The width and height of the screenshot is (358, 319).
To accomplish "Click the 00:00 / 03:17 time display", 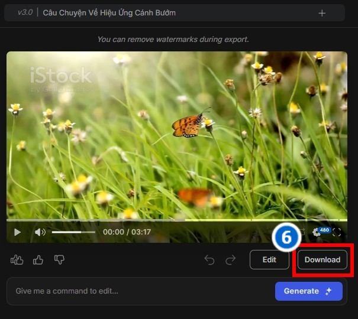I will click(x=127, y=232).
